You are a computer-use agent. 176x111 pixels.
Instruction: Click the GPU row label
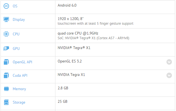[16, 49]
